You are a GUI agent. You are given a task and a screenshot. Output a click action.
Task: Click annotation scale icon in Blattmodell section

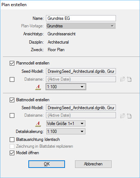tap(38, 124)
